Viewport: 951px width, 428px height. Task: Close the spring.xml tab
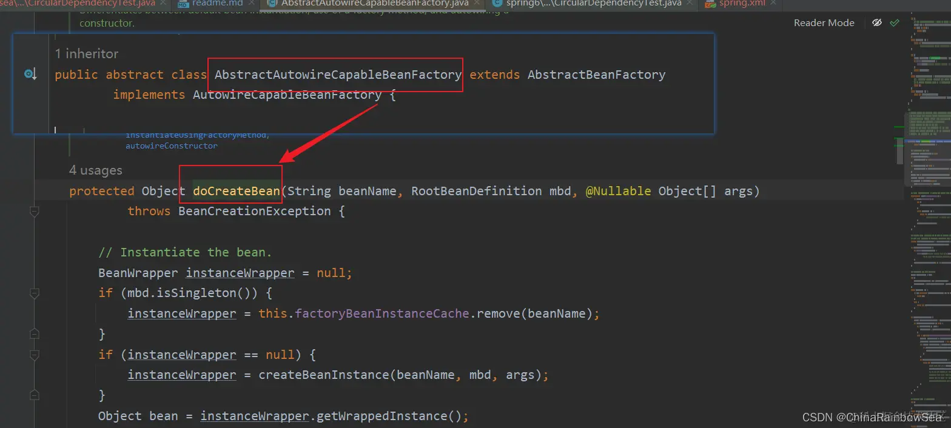(773, 4)
